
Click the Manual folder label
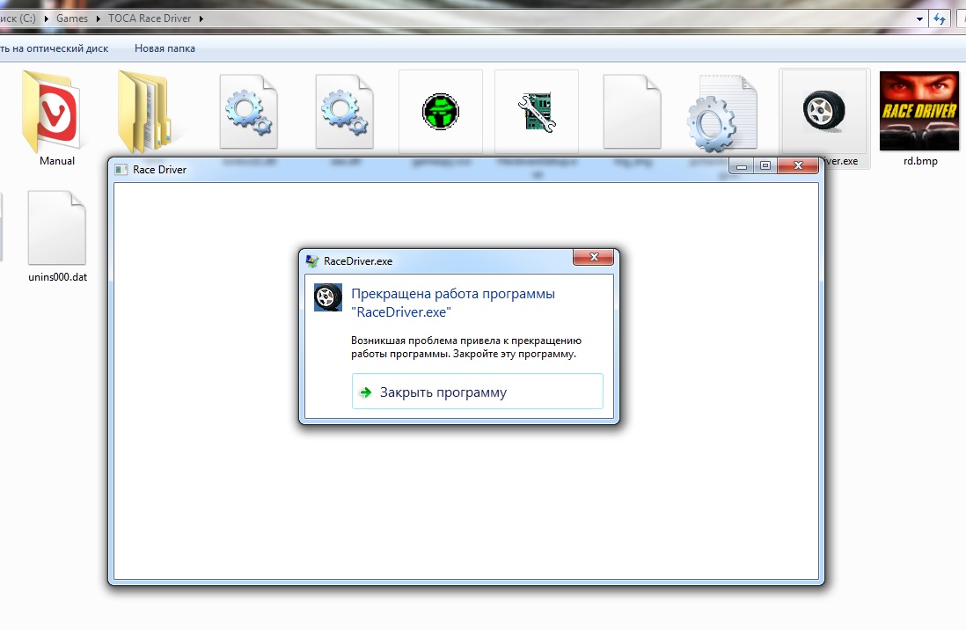coord(57,161)
